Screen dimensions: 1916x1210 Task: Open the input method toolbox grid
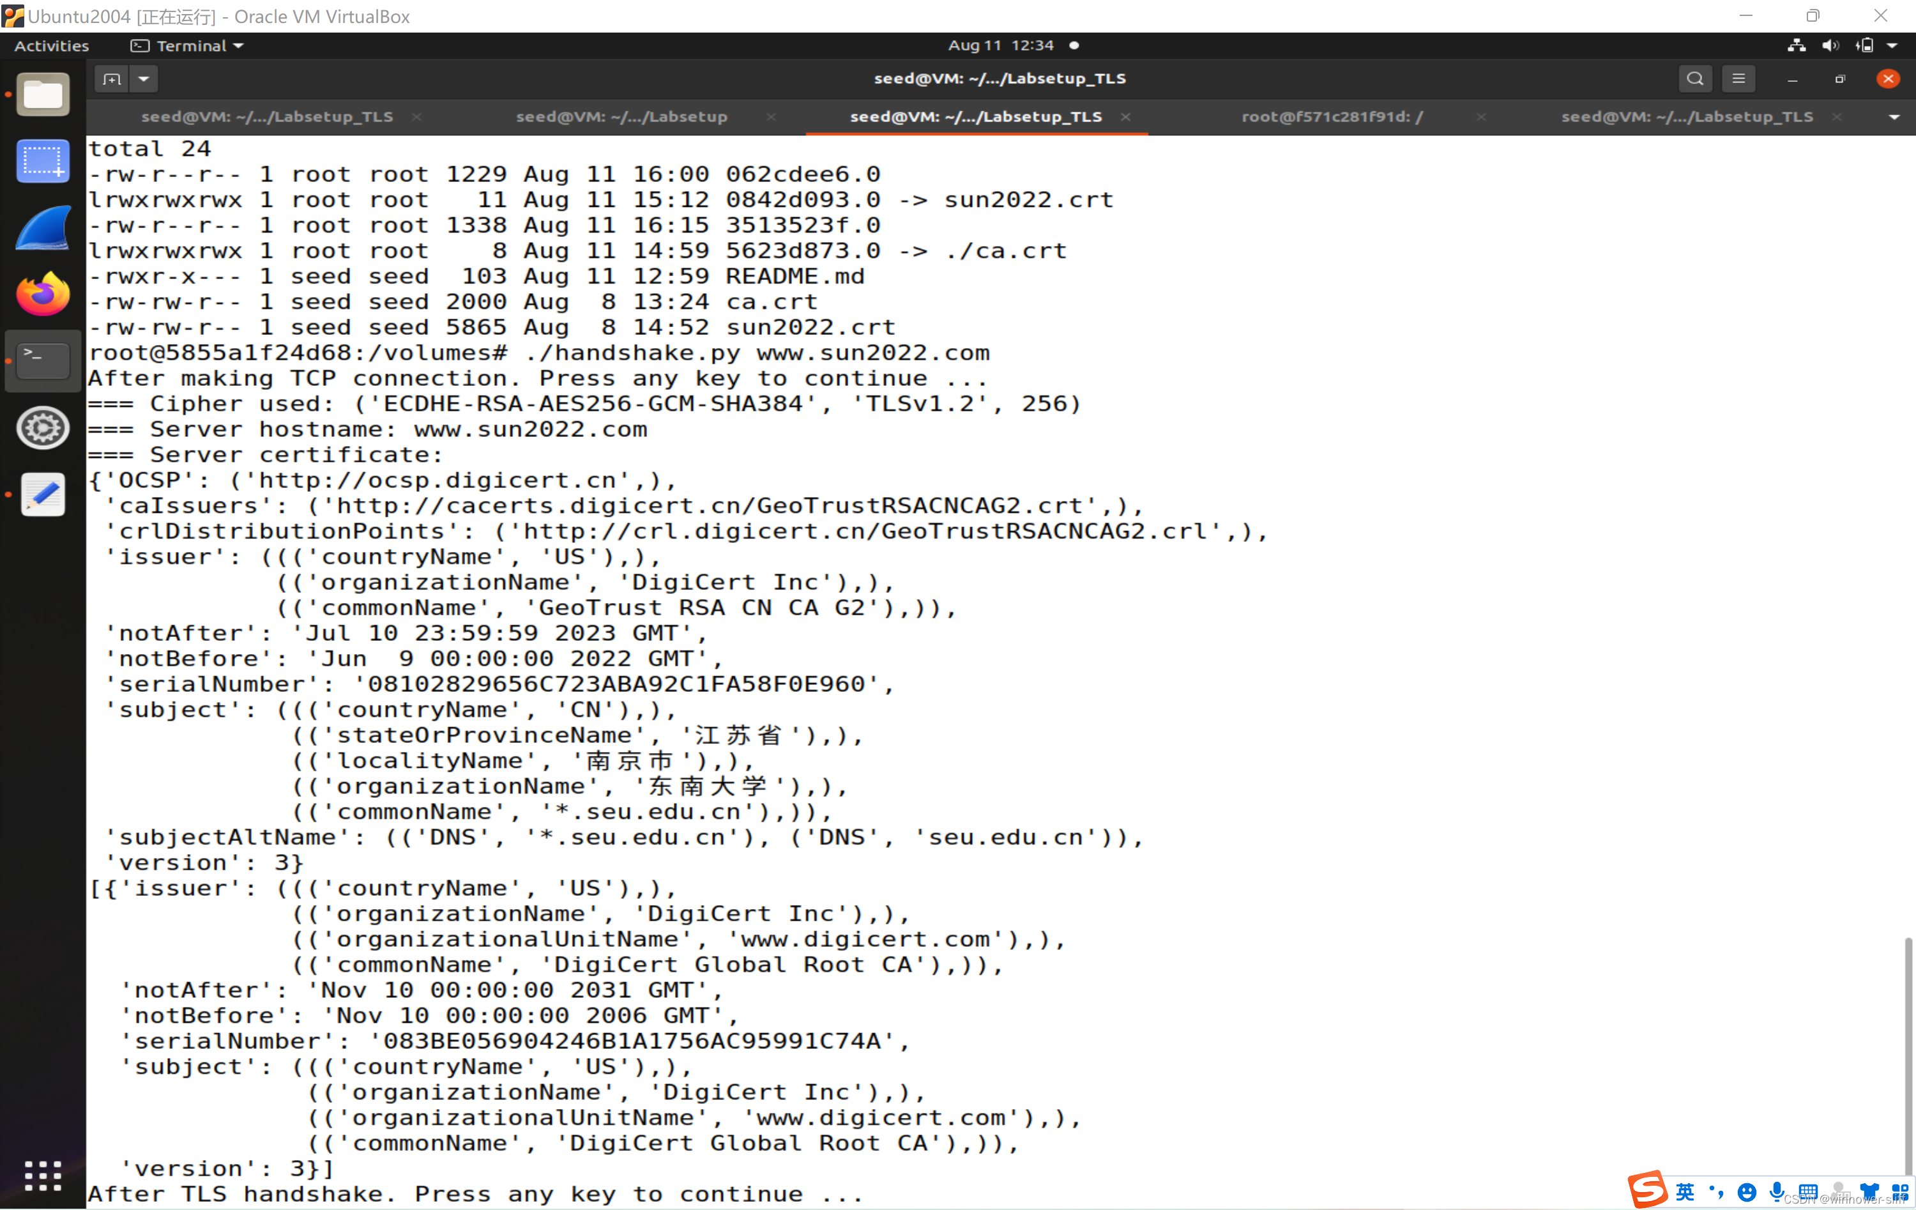[1900, 1191]
